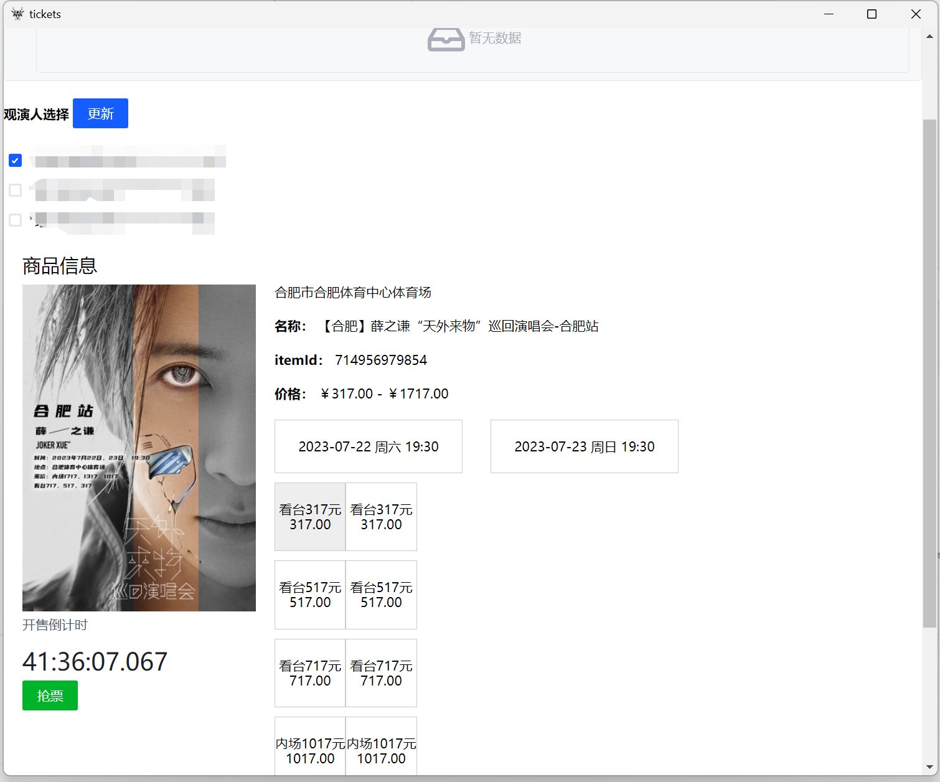Check the second attendee checkbox

(x=16, y=190)
